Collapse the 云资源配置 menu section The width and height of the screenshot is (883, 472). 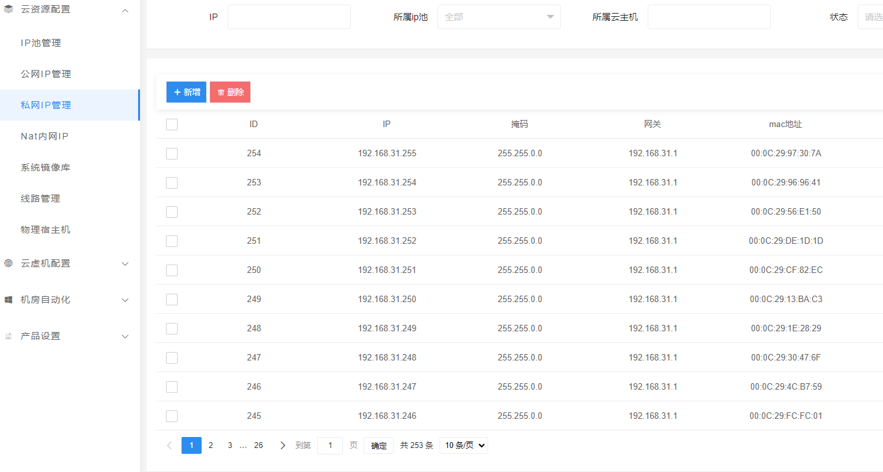pos(125,10)
